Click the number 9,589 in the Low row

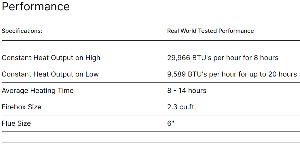pos(176,74)
